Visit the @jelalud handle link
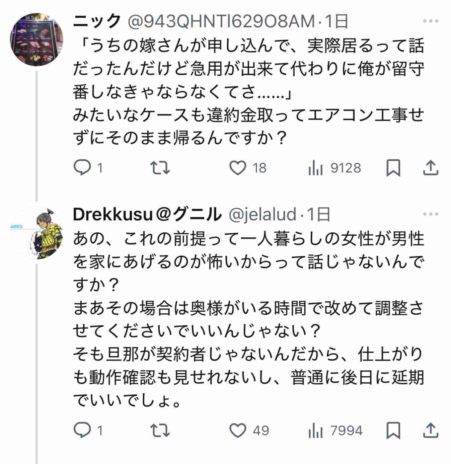This screenshot has width=451, height=464. (262, 214)
